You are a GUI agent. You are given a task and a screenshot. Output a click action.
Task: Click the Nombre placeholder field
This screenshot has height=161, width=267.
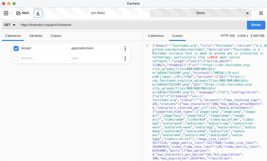click(x=45, y=58)
